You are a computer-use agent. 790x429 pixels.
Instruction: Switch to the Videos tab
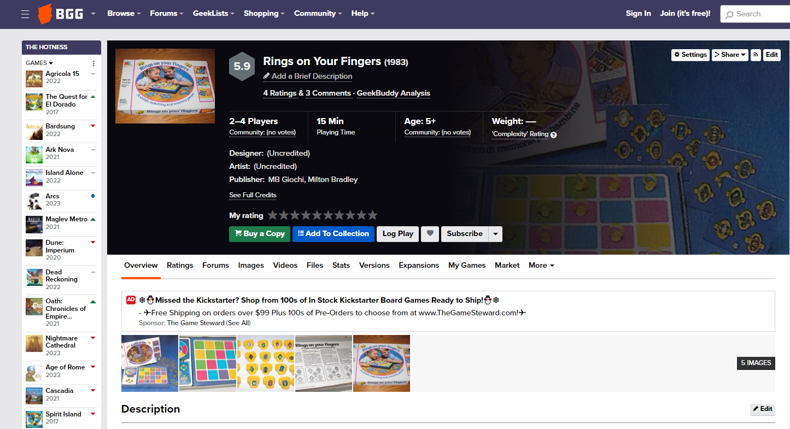point(285,266)
